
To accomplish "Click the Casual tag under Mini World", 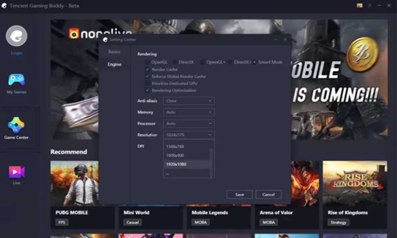I will [x=133, y=222].
